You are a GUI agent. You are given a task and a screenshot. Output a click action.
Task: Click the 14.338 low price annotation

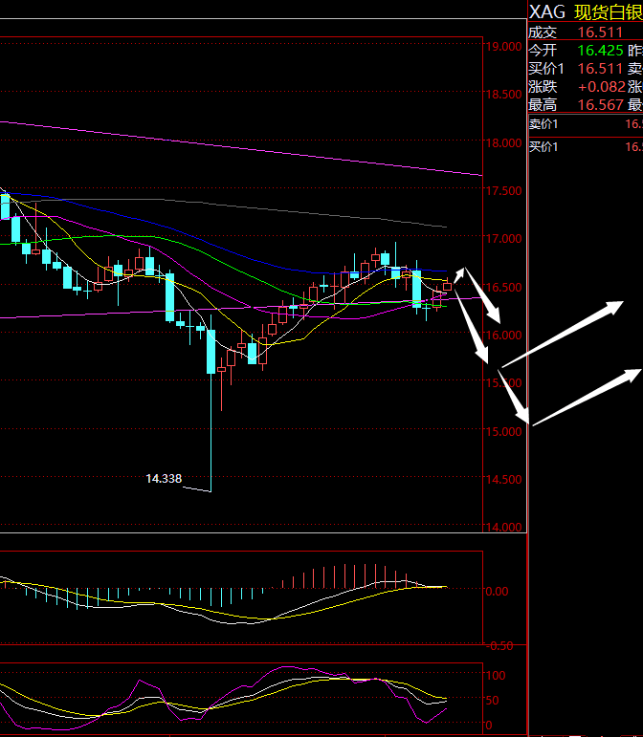coord(164,479)
